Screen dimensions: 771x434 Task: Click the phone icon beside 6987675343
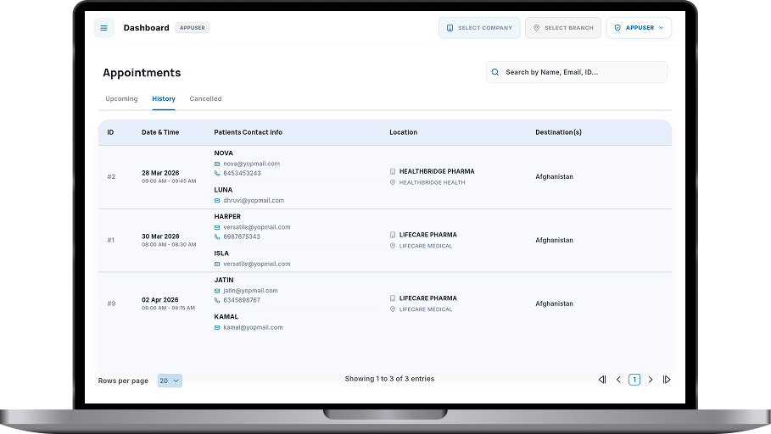pyautogui.click(x=217, y=236)
